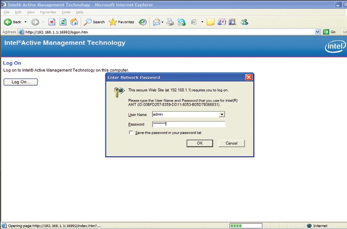Click OK in the password dialog
347x229 pixels.
[x=200, y=143]
